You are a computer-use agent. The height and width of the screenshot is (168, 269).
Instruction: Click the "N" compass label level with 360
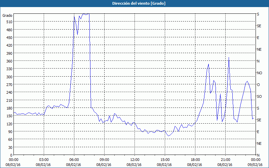[x=258, y=61]
